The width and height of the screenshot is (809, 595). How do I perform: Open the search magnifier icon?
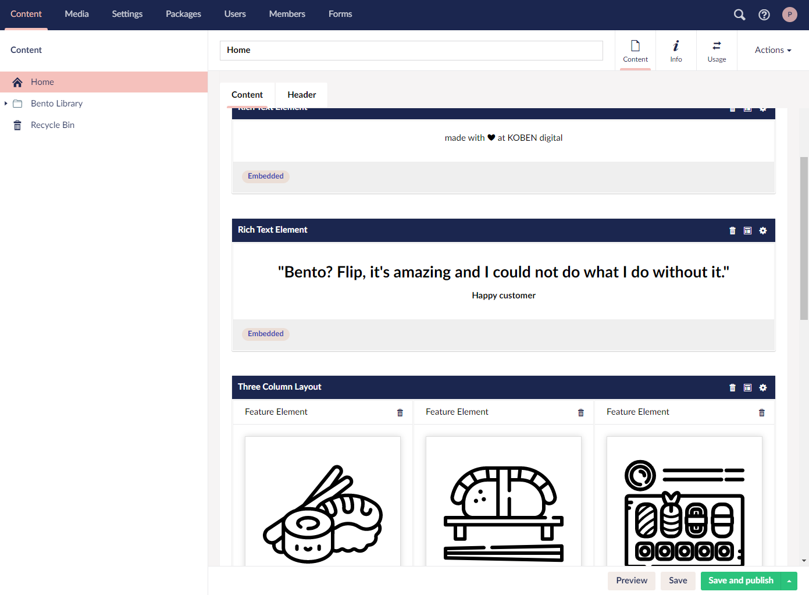coord(739,15)
